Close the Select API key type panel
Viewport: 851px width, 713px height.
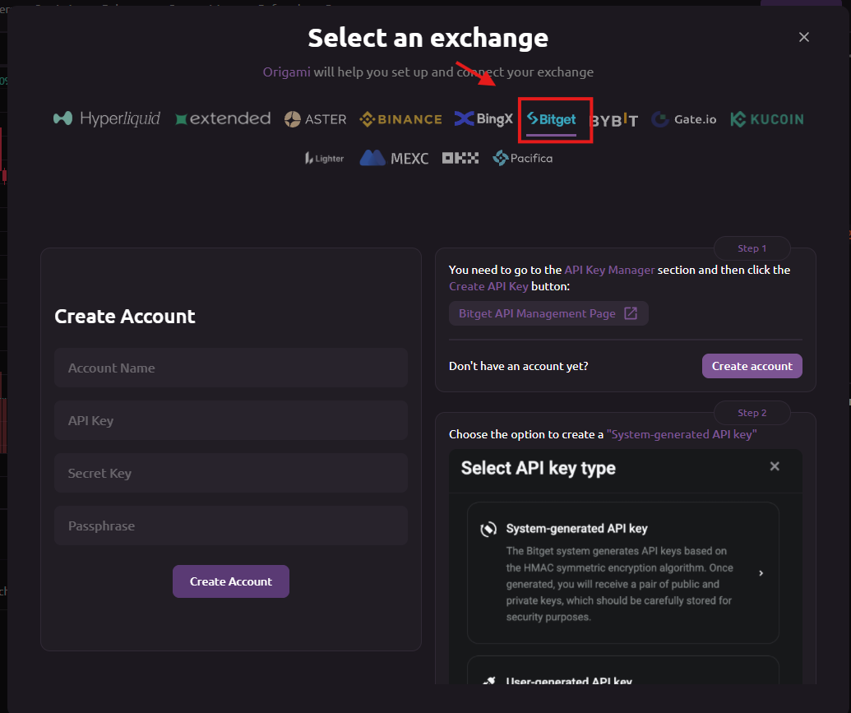(x=775, y=466)
